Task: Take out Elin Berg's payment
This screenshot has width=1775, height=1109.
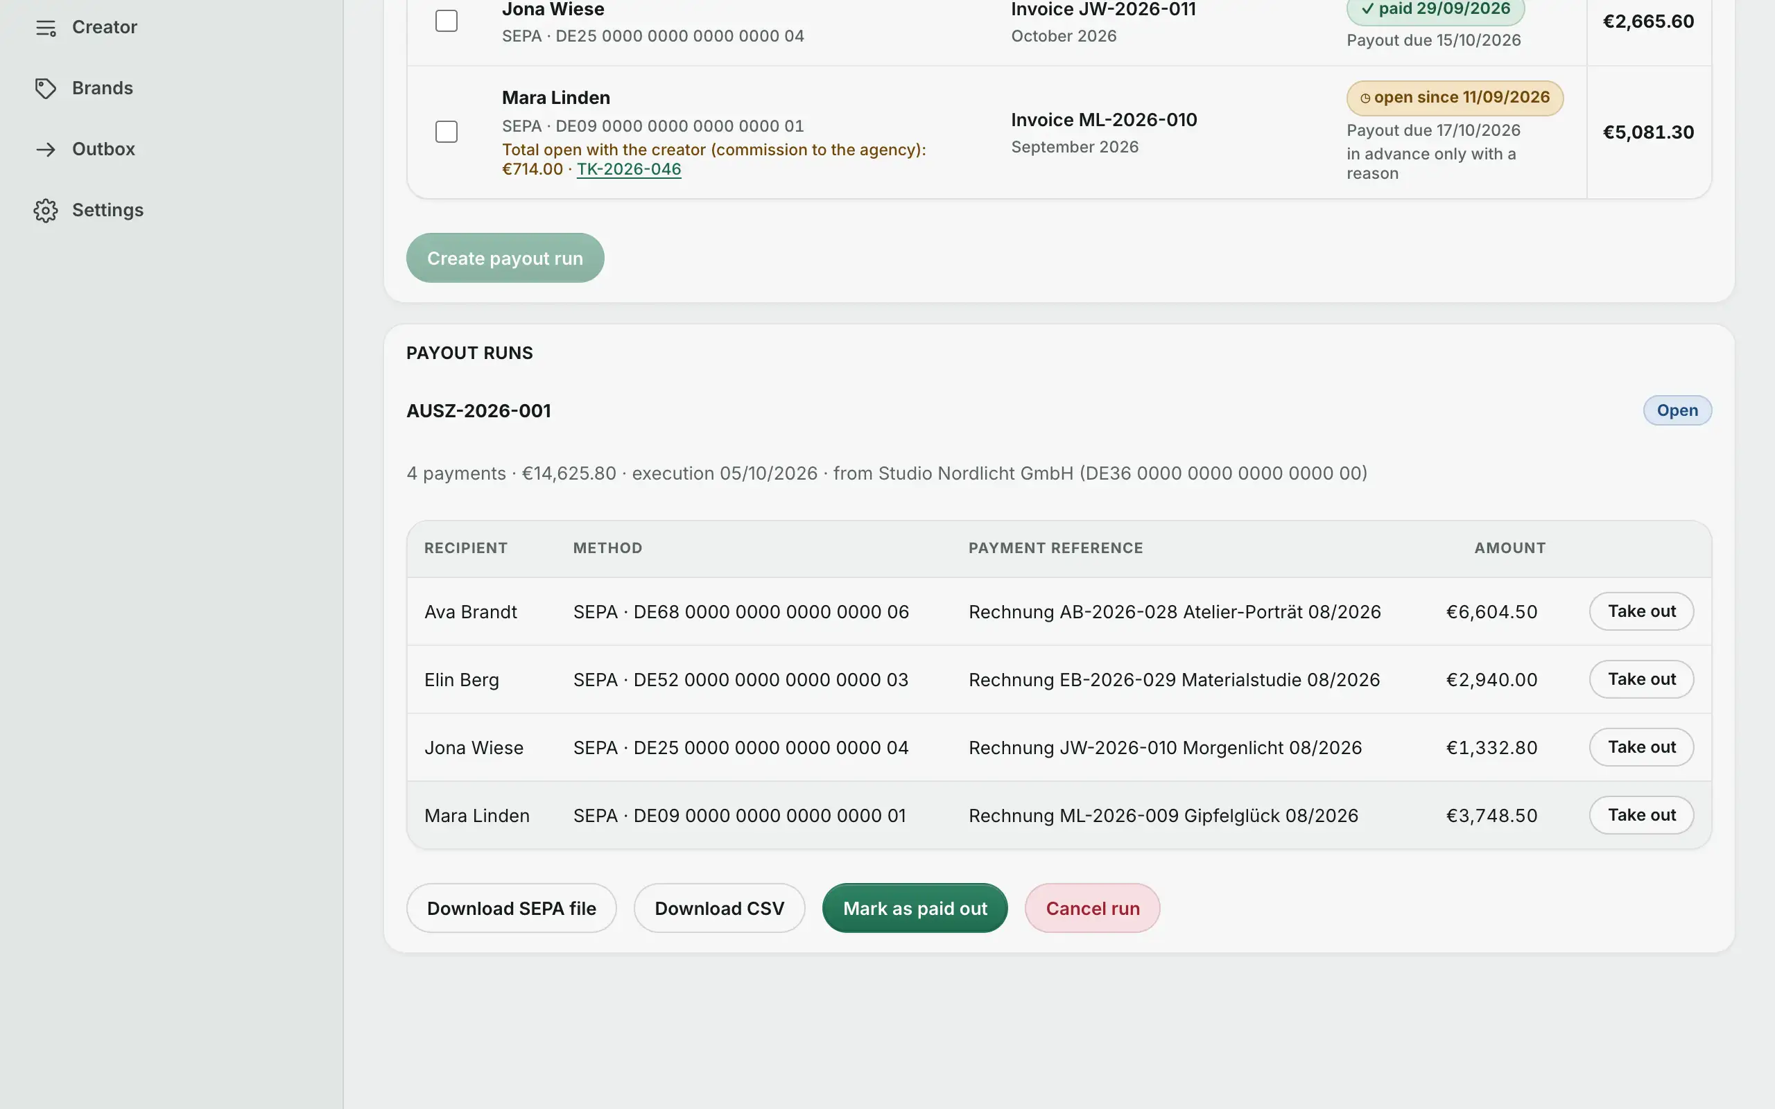Action: coord(1641,679)
